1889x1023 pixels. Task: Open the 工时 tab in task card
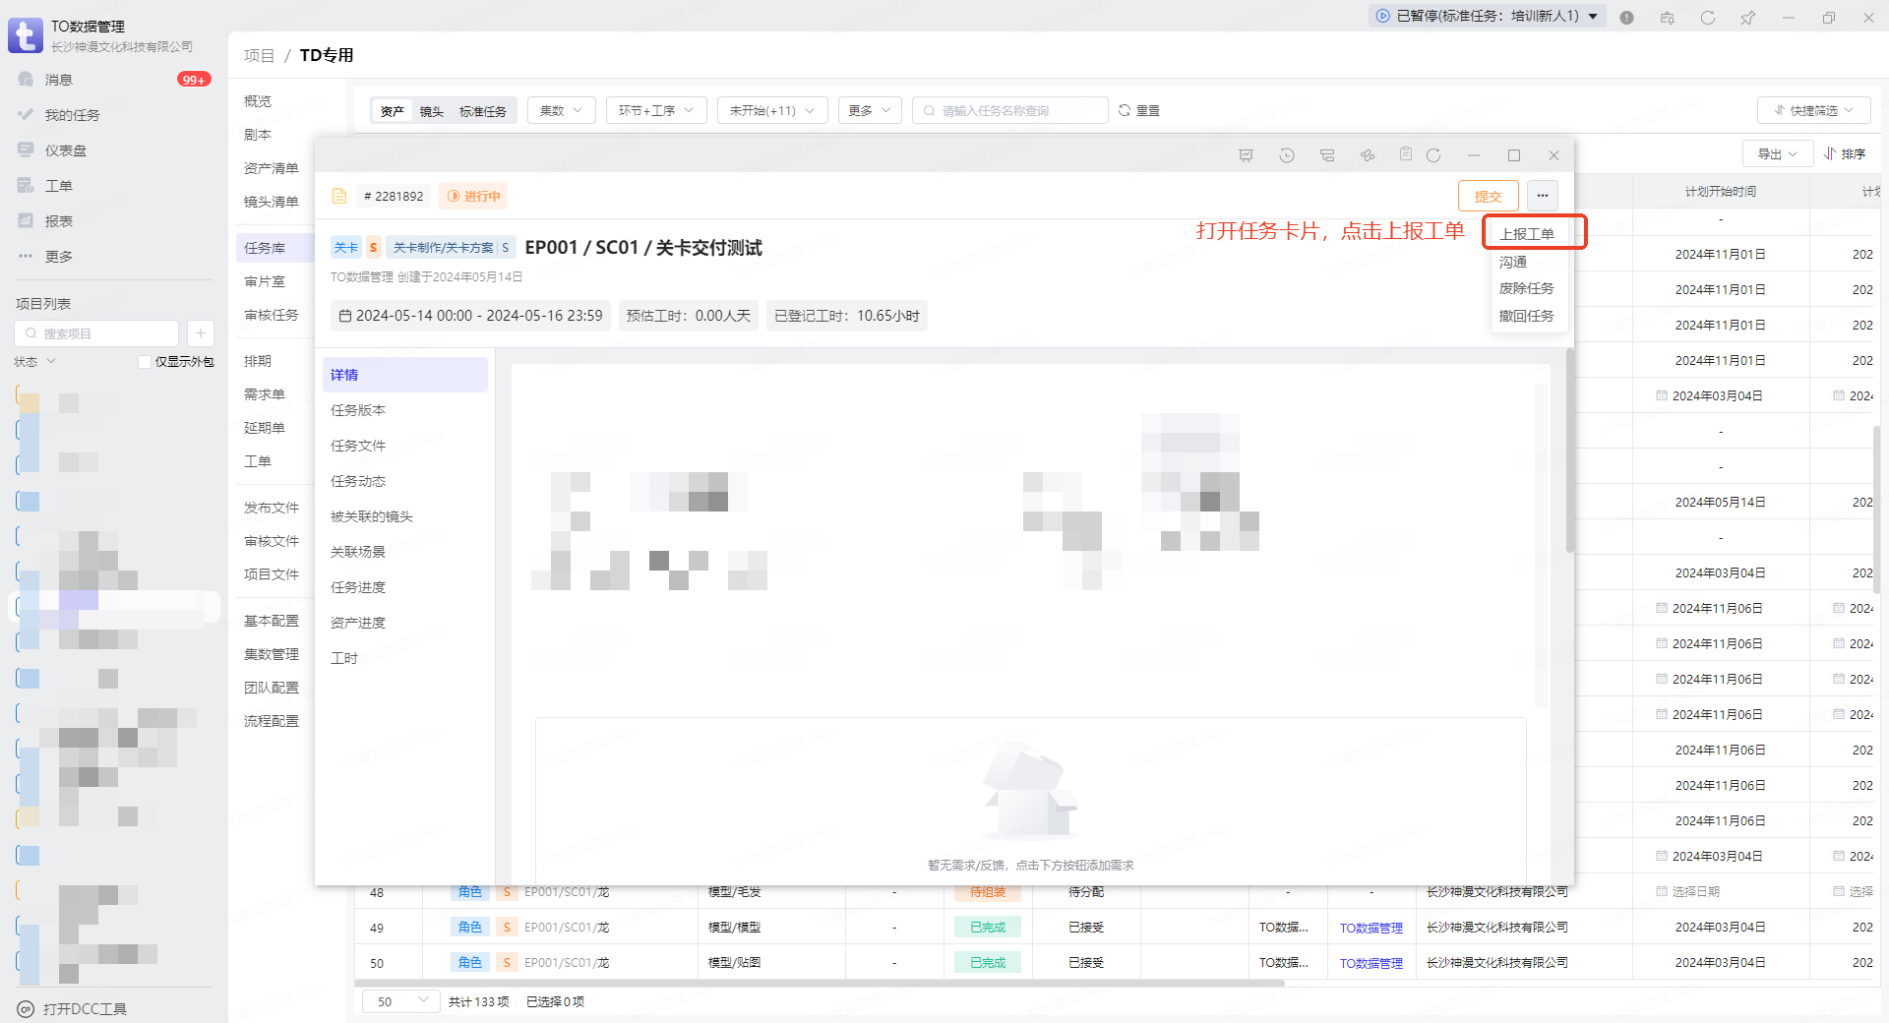tap(404, 658)
